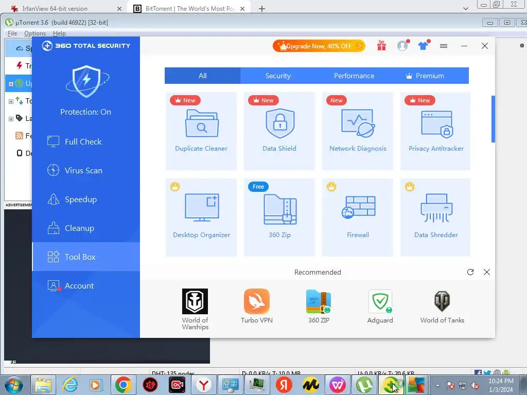
Task: Open uTorrent from the taskbar
Action: point(364,385)
